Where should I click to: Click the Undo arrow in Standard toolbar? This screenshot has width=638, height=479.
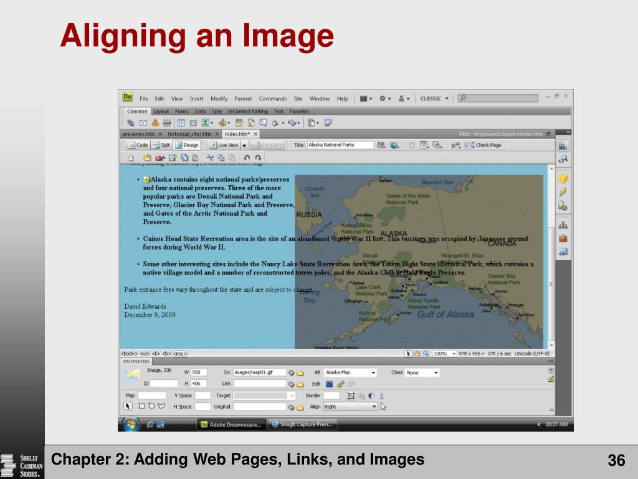247,158
